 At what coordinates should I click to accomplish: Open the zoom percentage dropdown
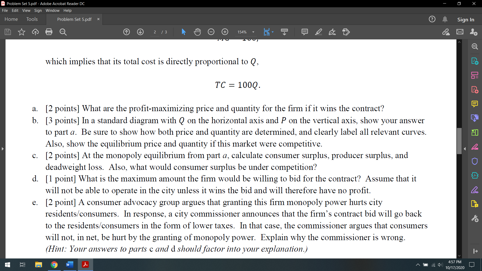coord(253,32)
